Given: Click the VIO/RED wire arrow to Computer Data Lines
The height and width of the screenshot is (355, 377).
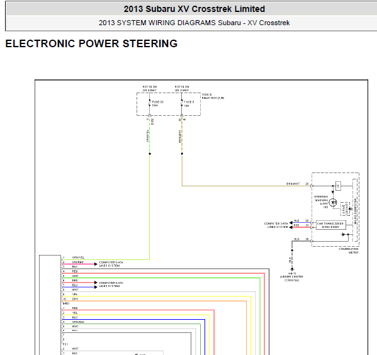Looking at the screenshot, I should click(x=96, y=264).
